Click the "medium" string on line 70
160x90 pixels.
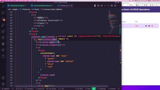pos(69,61)
